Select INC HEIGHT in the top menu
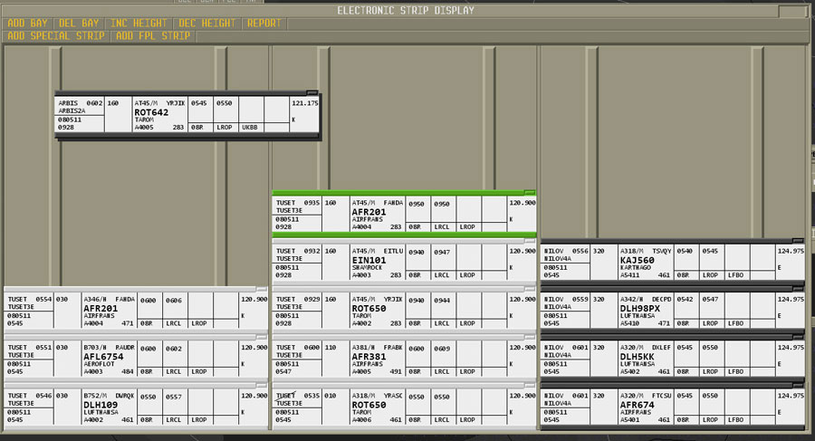This screenshot has height=441, width=815. tap(139, 24)
